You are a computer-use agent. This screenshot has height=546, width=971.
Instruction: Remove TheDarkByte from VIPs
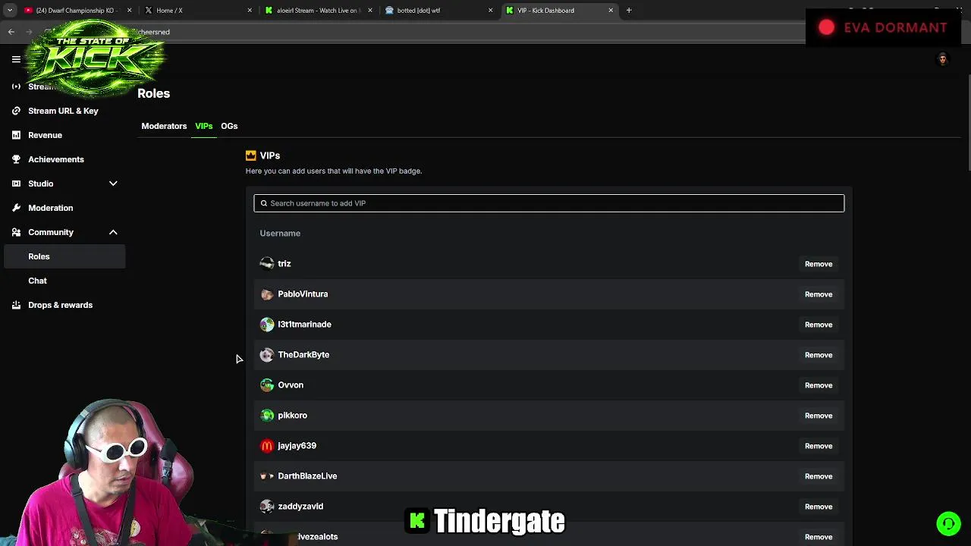coord(819,355)
